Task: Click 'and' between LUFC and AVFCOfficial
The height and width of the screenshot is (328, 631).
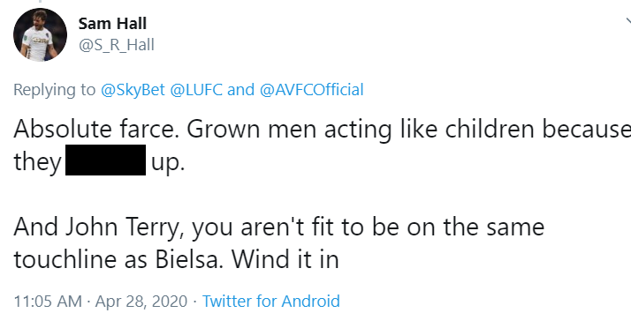Action: 240,90
